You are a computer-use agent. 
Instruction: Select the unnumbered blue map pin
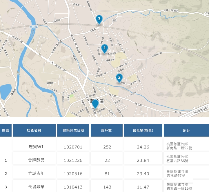pyautogui.click(x=95, y=103)
